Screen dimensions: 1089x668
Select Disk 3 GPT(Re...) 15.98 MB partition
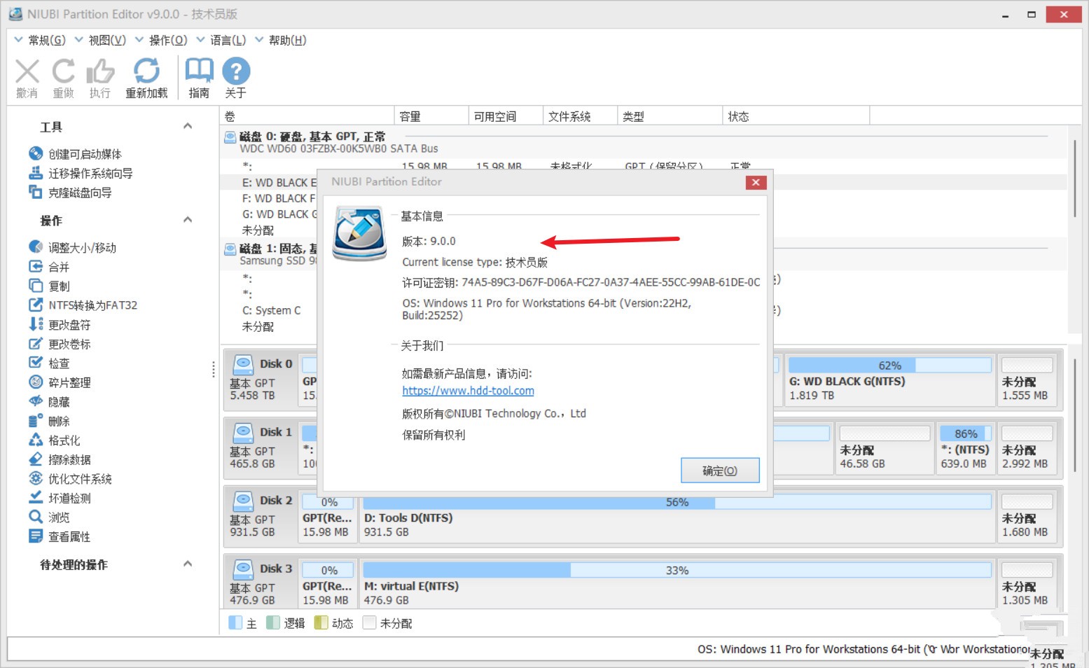tap(328, 585)
